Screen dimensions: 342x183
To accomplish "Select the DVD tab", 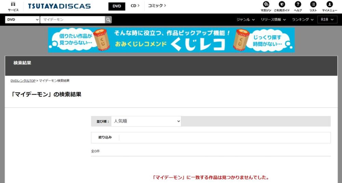I will pos(117,6).
